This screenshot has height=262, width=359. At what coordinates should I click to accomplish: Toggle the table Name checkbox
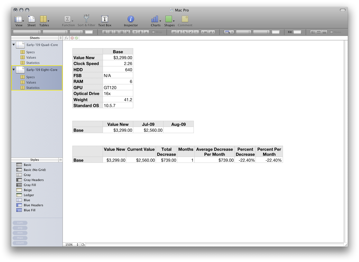[332, 32]
